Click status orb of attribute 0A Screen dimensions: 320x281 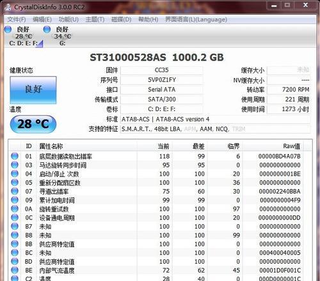(x=15, y=209)
